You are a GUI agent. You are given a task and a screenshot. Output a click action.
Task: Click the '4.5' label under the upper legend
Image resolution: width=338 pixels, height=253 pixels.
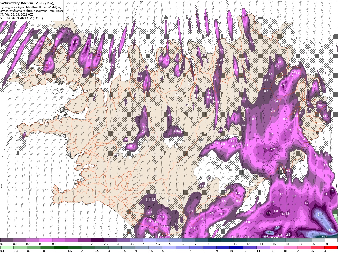pos(158,244)
